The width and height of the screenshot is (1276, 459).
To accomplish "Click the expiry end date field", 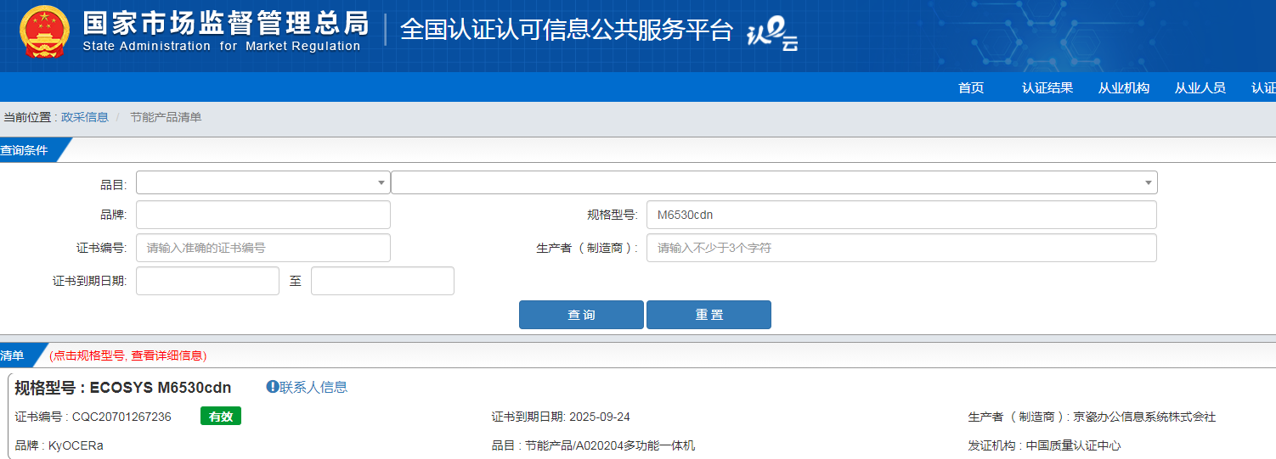I will tap(382, 281).
